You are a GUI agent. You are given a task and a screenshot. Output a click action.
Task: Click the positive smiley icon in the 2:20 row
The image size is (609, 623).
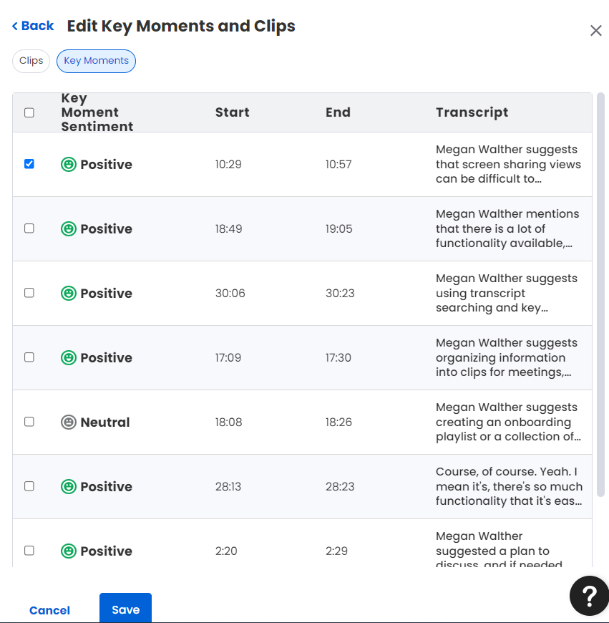[69, 551]
